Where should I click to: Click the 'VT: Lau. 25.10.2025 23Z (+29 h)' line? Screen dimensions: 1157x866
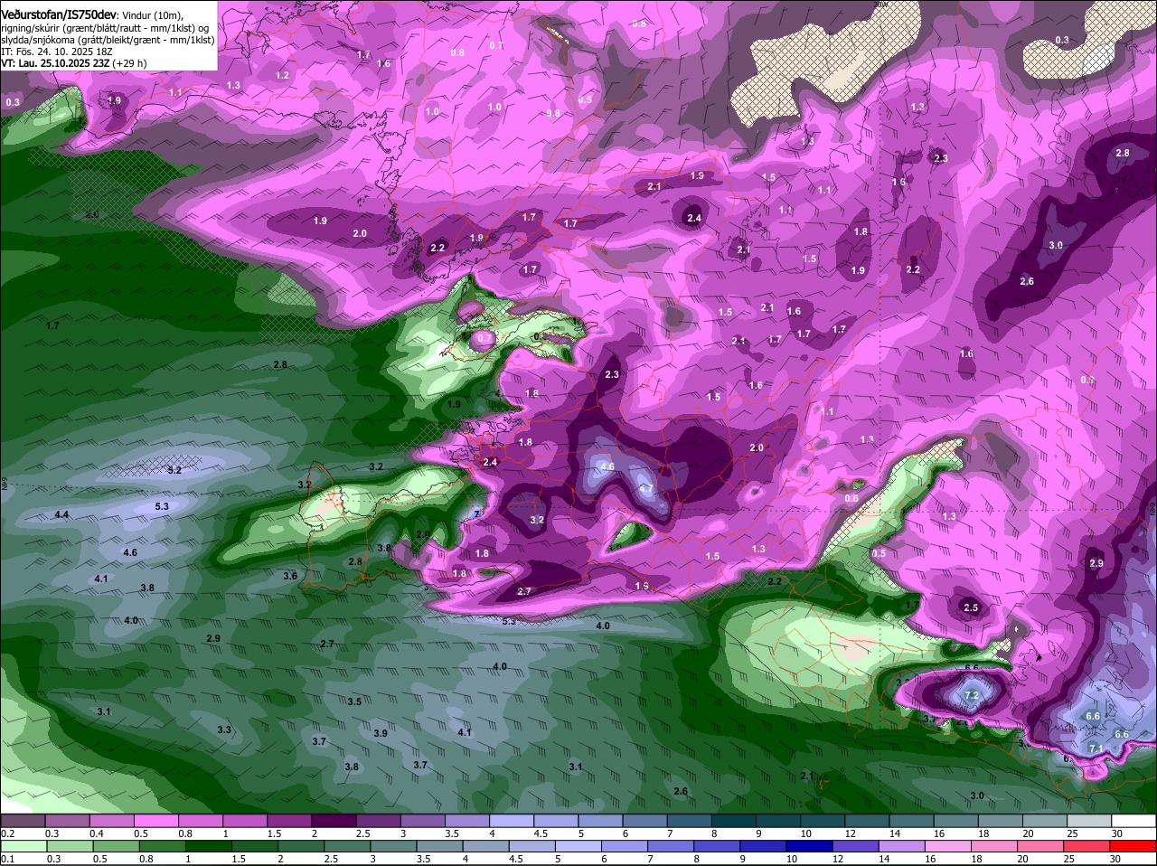[73, 63]
